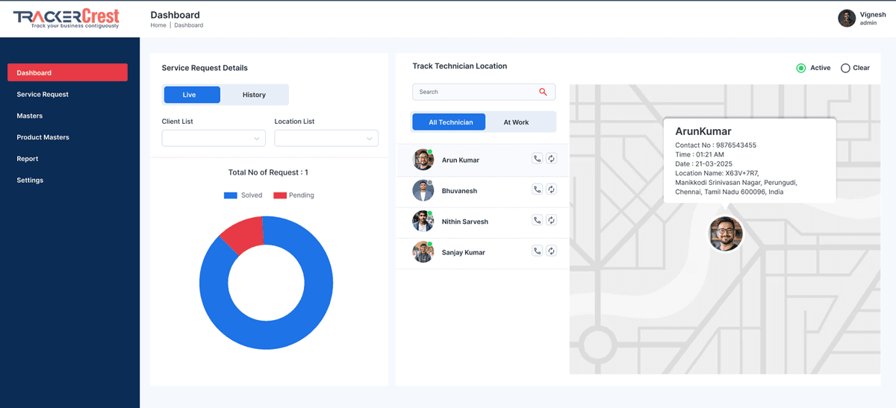Toggle the Pending legend color swatch
This screenshot has width=896, height=408.
pyautogui.click(x=280, y=195)
